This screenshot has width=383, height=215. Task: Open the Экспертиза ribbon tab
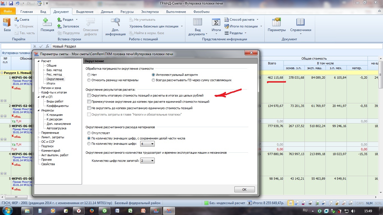point(150,12)
